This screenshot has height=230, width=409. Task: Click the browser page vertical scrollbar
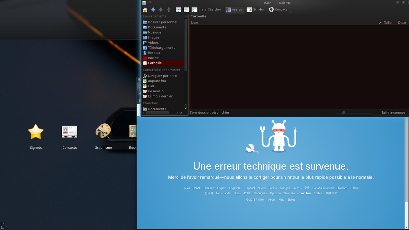[x=407, y=159]
